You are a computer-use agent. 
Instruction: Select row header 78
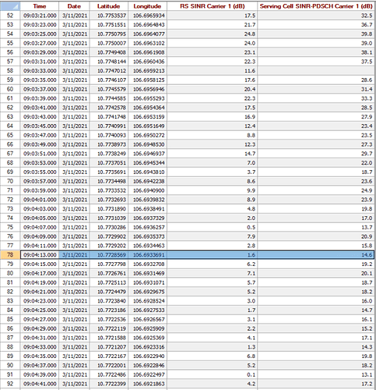tap(10, 255)
